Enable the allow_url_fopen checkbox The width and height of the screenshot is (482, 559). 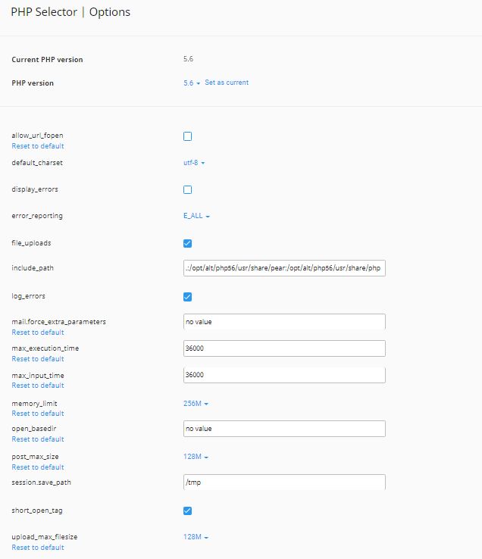(x=187, y=136)
